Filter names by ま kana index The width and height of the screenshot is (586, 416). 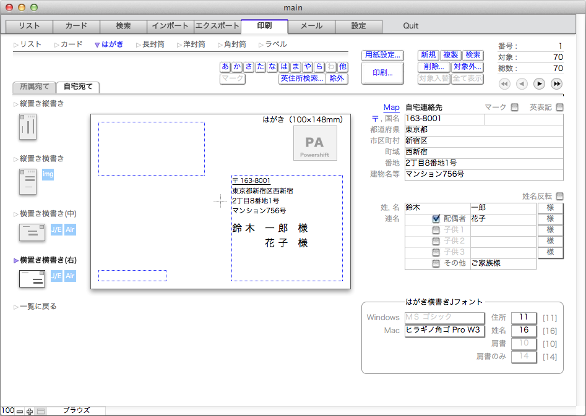coord(296,67)
